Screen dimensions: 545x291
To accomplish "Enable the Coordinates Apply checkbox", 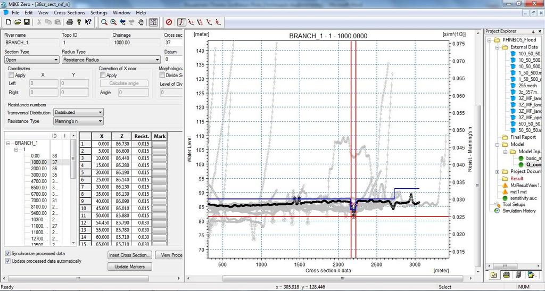I will (x=11, y=75).
